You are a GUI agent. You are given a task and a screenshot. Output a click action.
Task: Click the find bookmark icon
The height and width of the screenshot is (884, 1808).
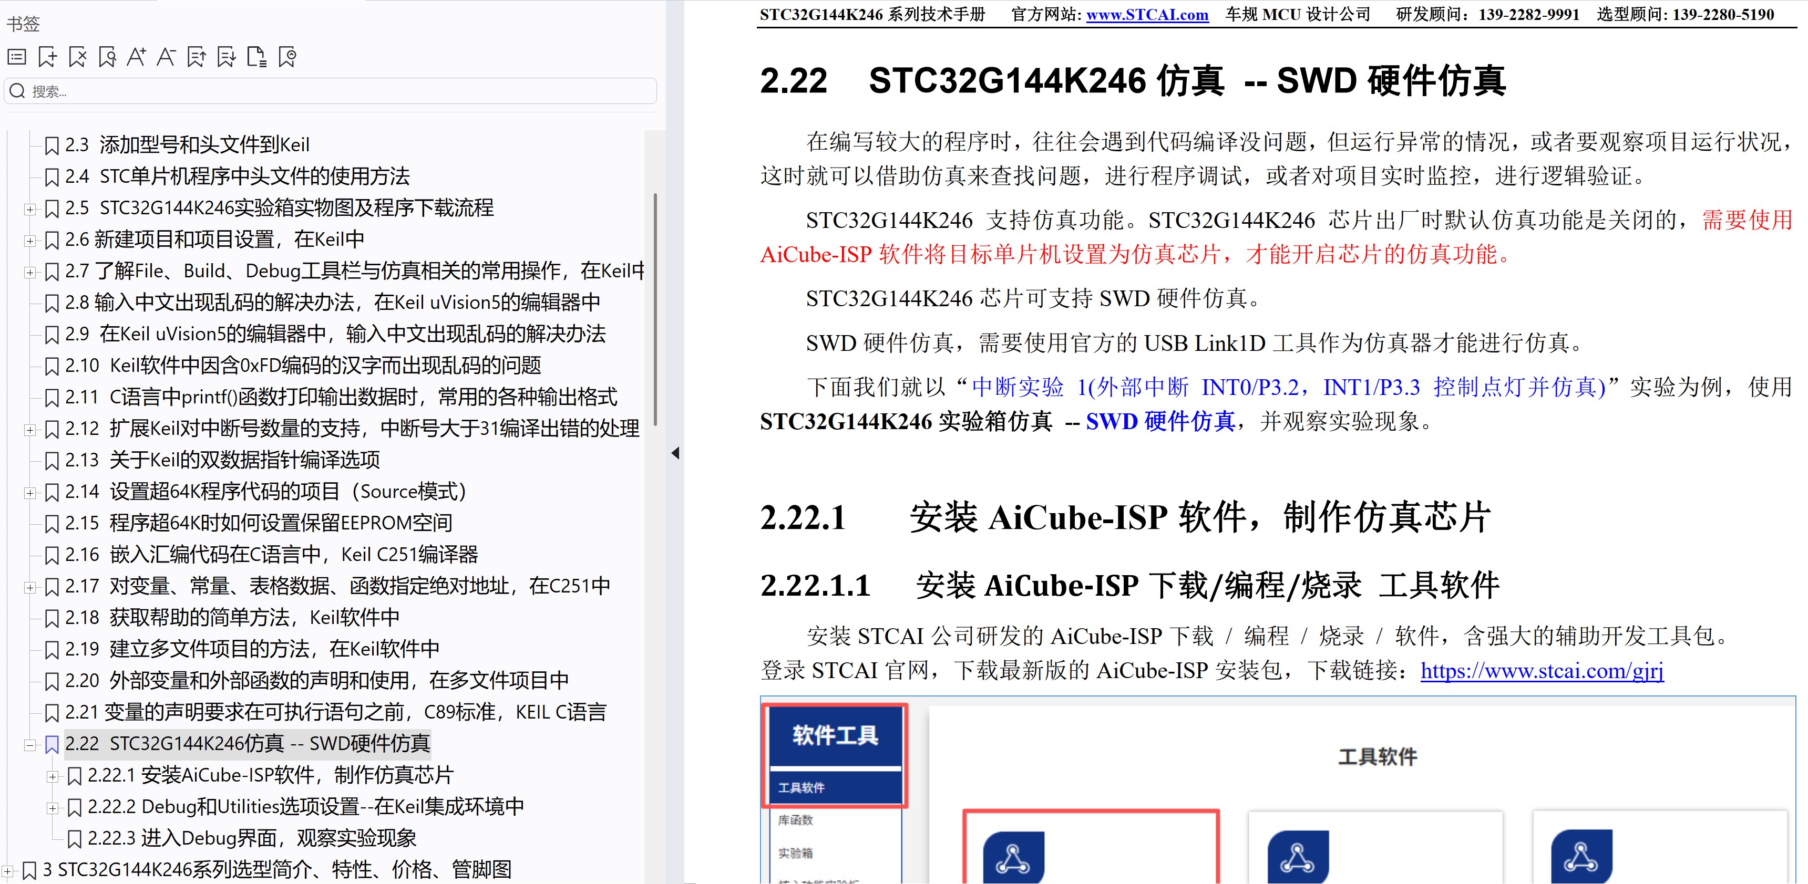pos(107,57)
